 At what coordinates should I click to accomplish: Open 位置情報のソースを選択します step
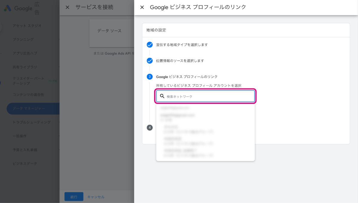coord(180,61)
